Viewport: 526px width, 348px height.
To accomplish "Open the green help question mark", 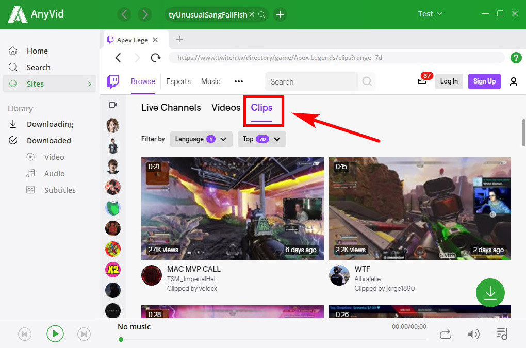I will coord(516,58).
